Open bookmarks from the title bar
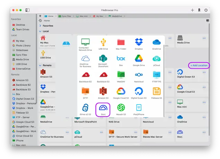 (x=199, y=10)
